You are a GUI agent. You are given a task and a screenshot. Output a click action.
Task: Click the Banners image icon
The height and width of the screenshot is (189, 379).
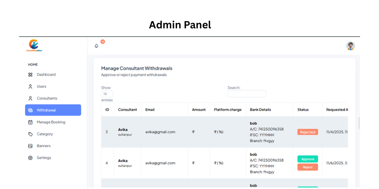pos(30,146)
